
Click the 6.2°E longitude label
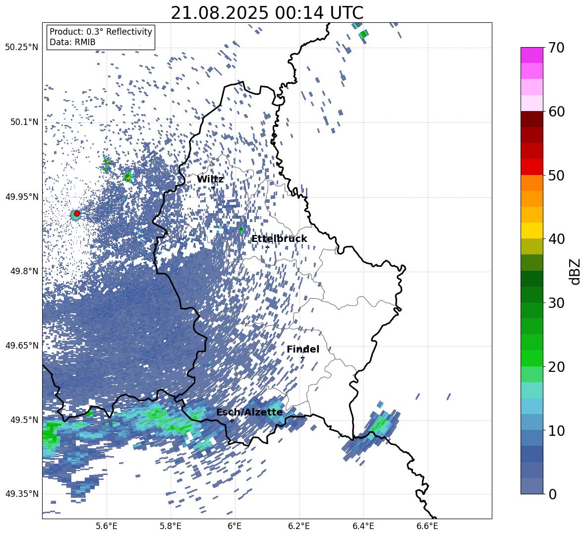(299, 526)
